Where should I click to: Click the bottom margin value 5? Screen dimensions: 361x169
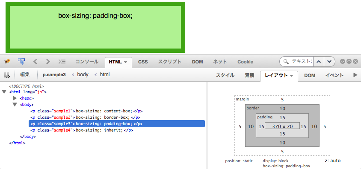(282, 152)
